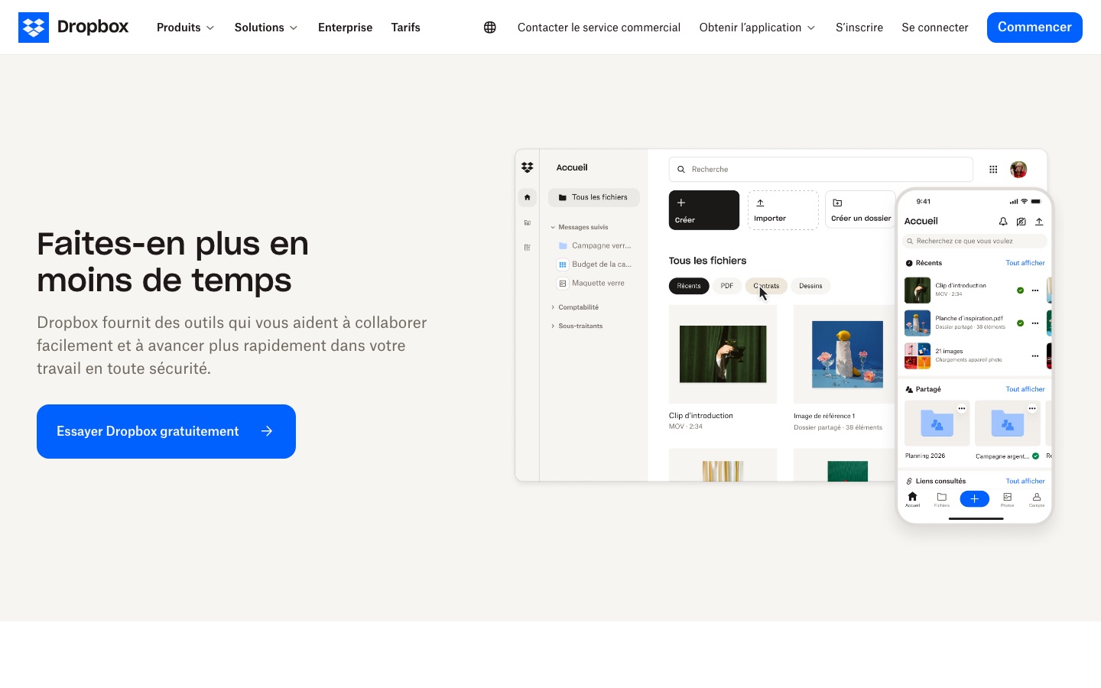Open more options for phone Clip d'introduction row
1101x688 pixels.
click(1035, 290)
